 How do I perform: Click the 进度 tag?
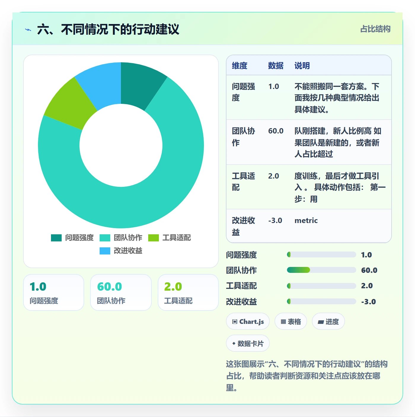(328, 321)
